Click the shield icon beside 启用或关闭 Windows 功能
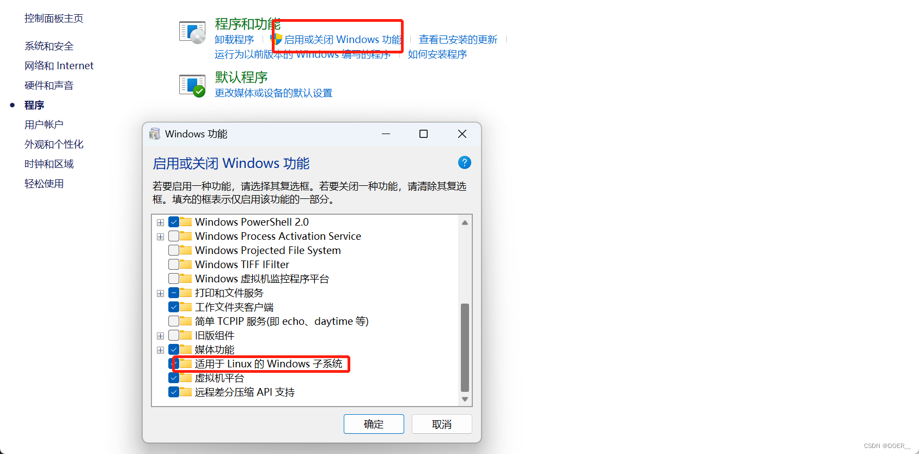 [x=277, y=39]
